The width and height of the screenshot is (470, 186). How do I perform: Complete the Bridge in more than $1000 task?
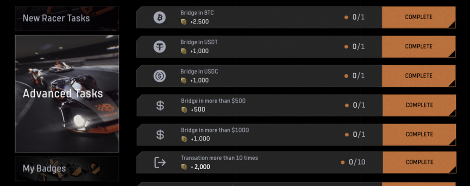point(419,135)
